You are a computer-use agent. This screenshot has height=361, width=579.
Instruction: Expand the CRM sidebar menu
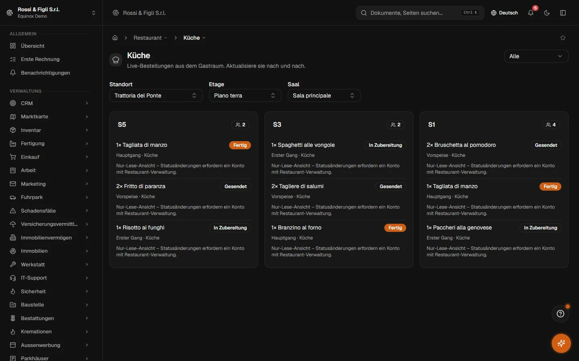[49, 103]
